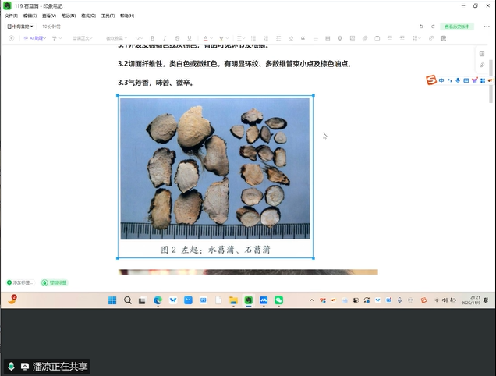The image size is (496, 376).
Task: Expand the notebook selector dropdown at top left
Action: coord(21,27)
